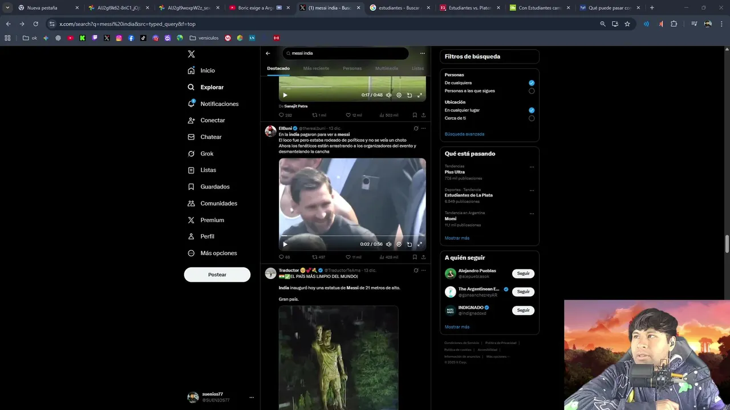Screen dimensions: 730x410
Task: Select En cualquier lugar location filter
Action: [x=532, y=110]
